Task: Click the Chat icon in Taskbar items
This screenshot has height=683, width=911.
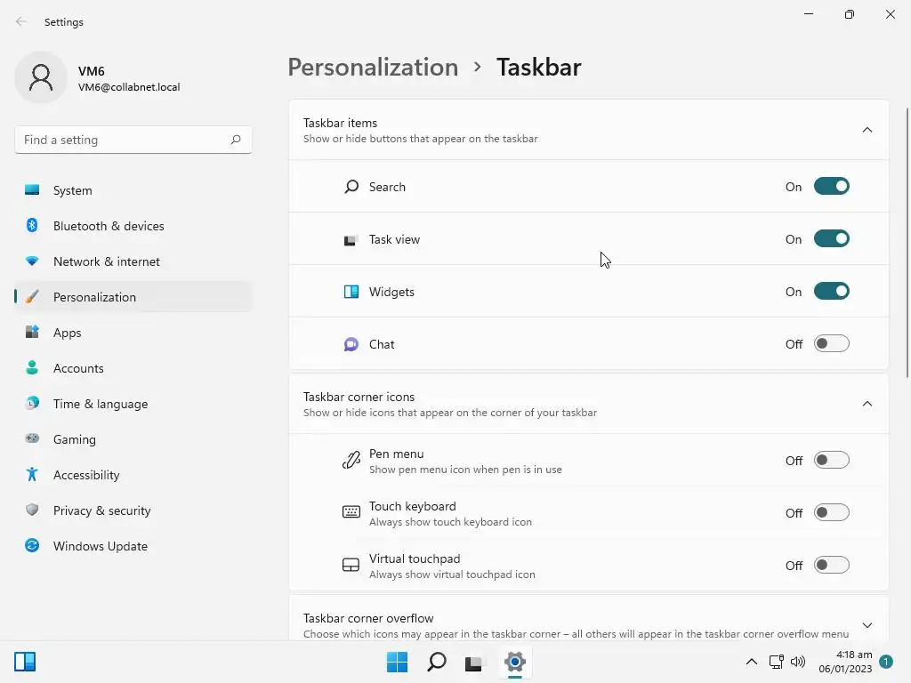Action: click(x=351, y=344)
